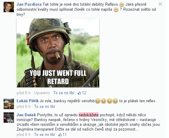
Task: Click 'před 8 h' timestamp on Dušek's comment
Action: 23,134
